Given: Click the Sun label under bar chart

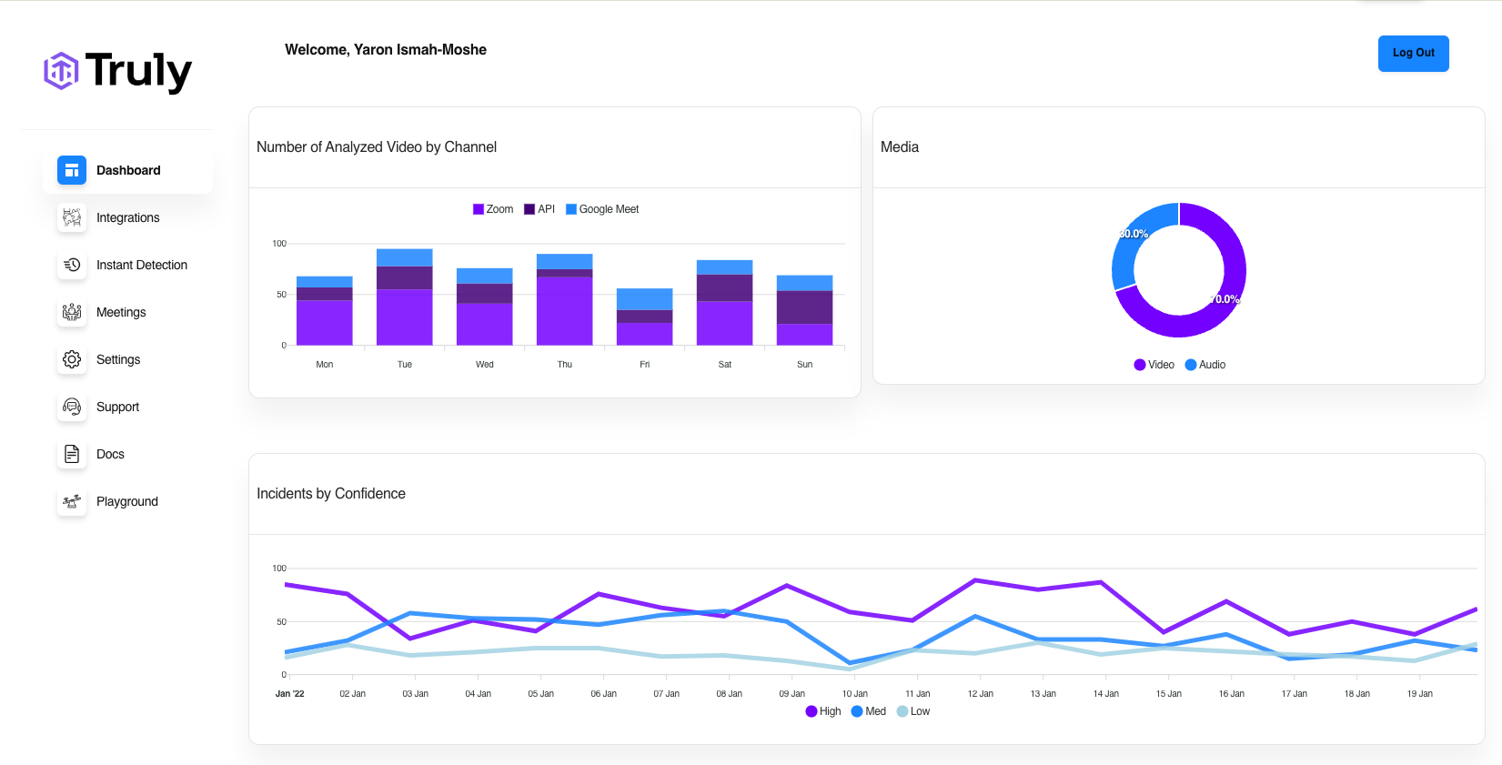Looking at the screenshot, I should tap(805, 365).
